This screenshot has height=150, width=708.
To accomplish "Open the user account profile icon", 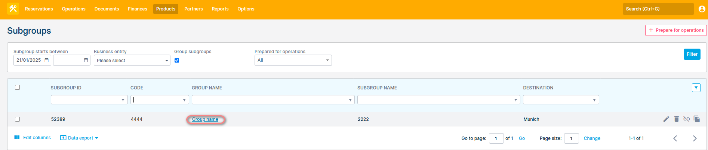I will [x=702, y=9].
